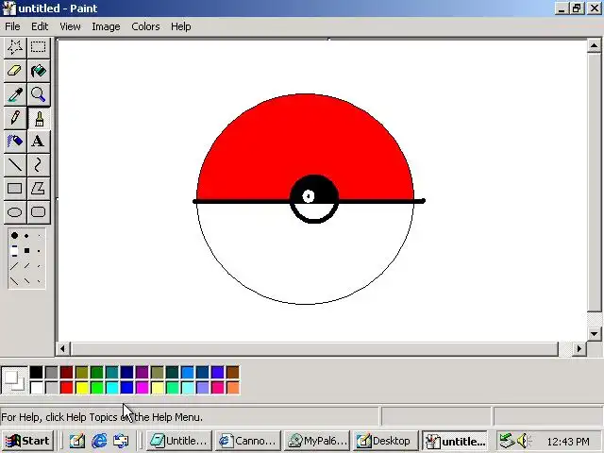Select the Free-Form Select tool
The image size is (604, 453).
(15, 47)
